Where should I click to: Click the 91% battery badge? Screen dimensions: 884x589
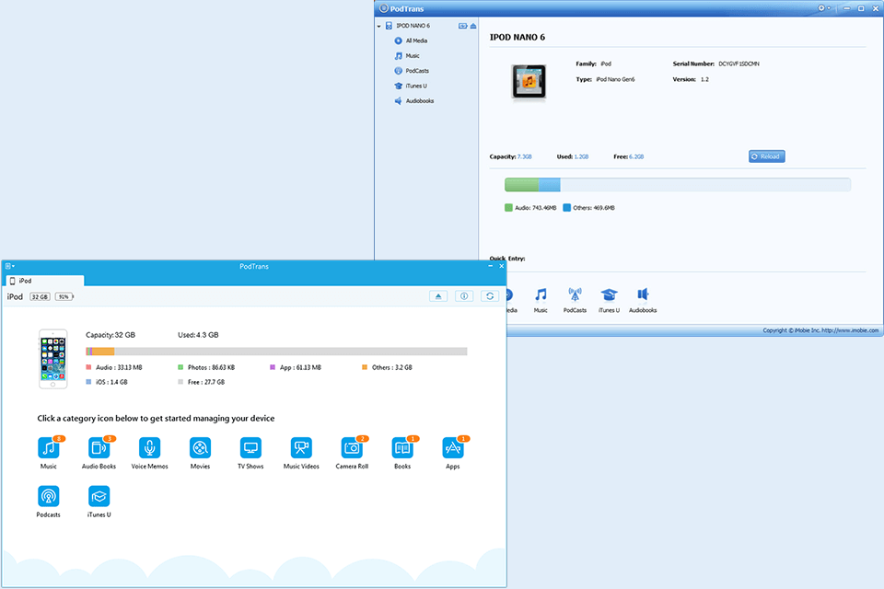(64, 297)
